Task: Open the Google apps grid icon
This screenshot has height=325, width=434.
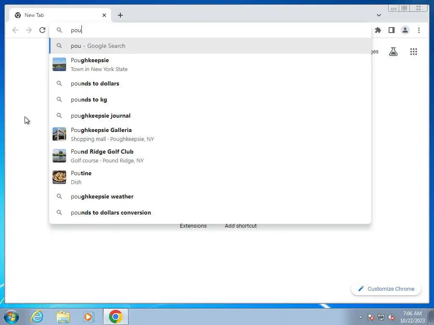Action: click(414, 52)
